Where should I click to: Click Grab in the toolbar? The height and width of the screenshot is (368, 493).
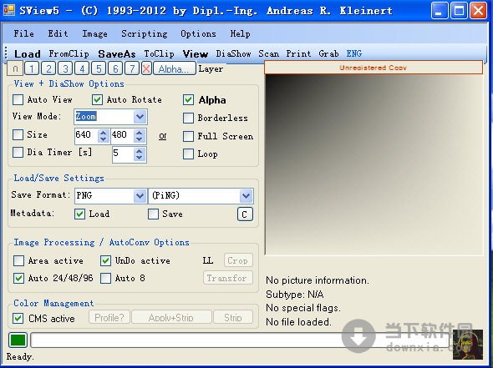328,54
